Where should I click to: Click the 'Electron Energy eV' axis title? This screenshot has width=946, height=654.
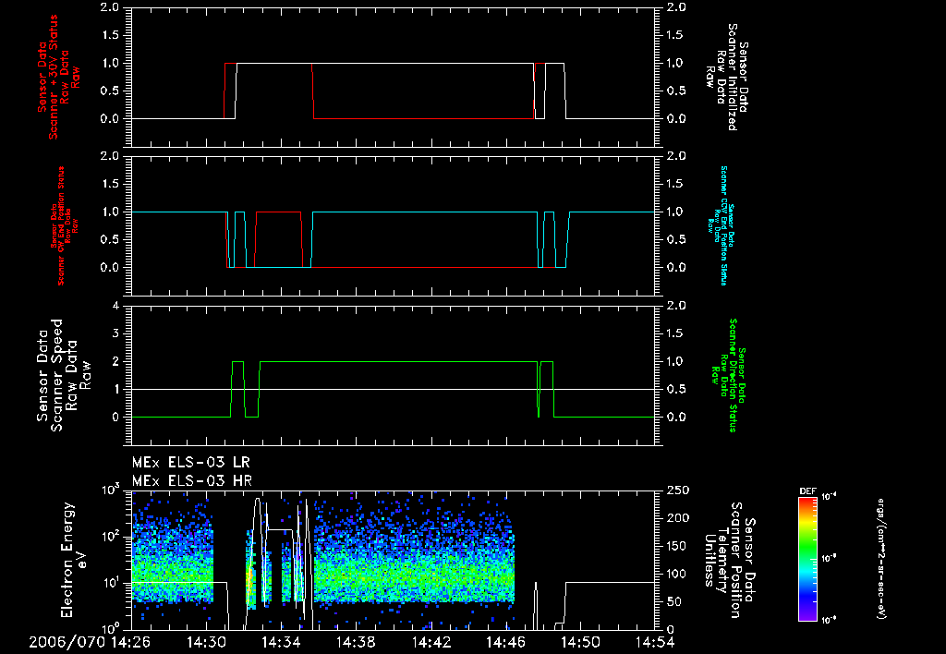tap(75, 560)
